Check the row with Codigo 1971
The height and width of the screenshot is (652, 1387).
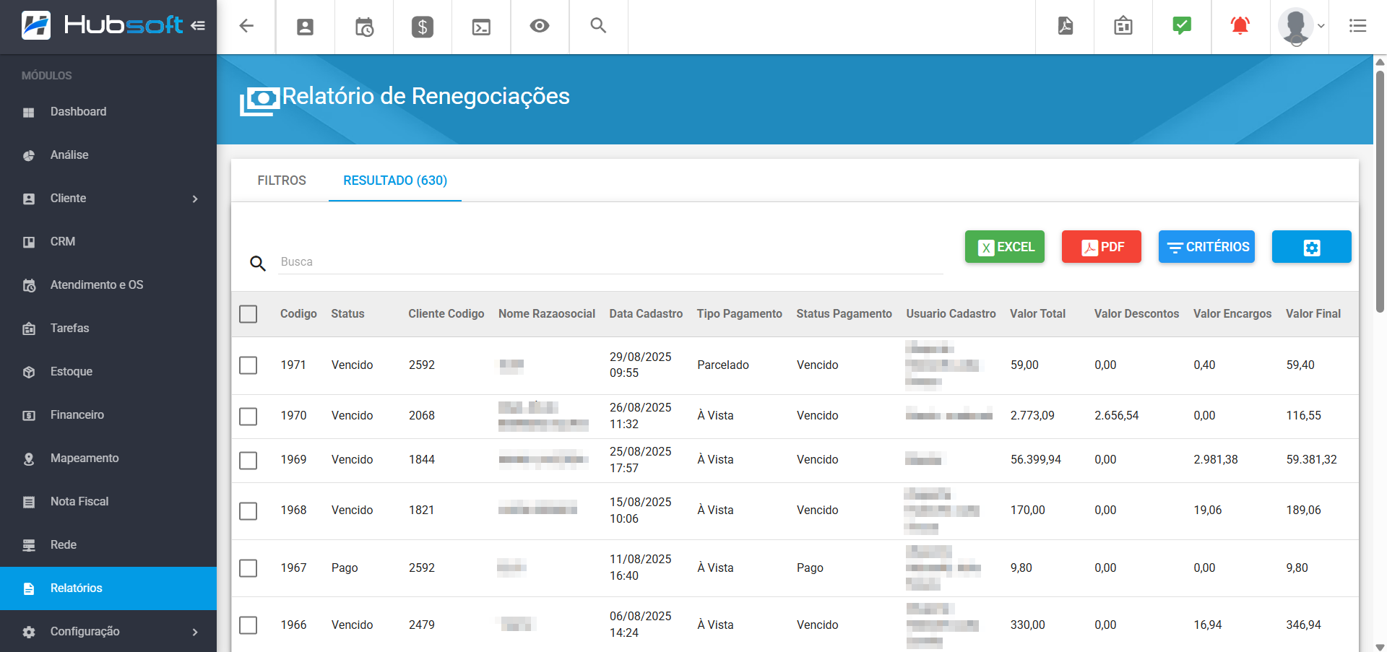pos(249,365)
